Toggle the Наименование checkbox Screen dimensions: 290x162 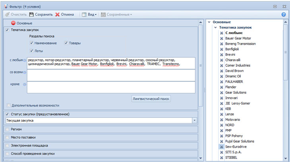31,43
